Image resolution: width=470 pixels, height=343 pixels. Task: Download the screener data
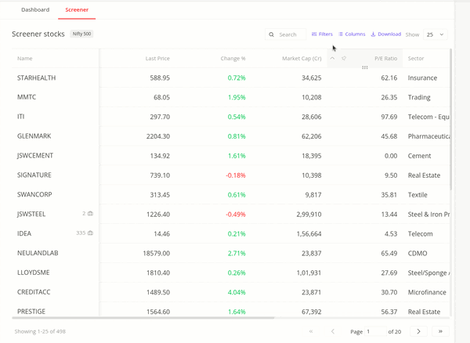tap(386, 34)
